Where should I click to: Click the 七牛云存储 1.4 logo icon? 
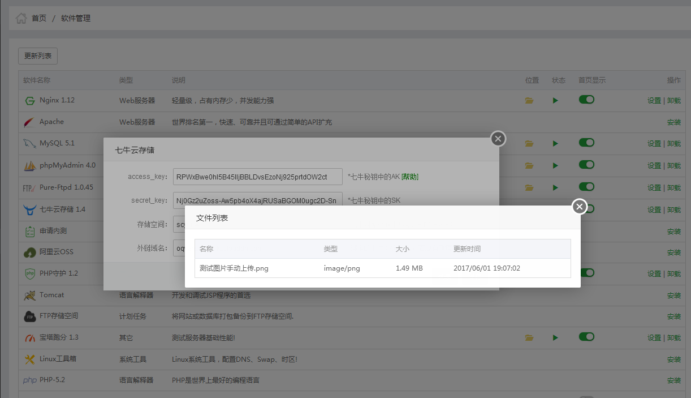tap(29, 210)
